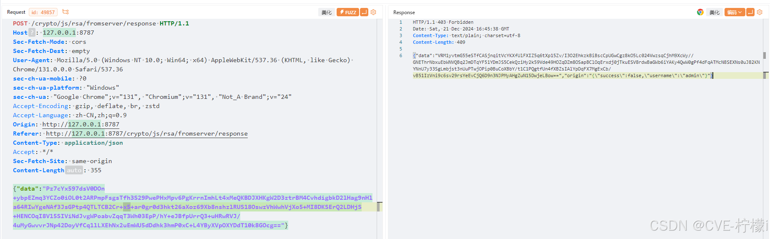This screenshot has height=239, width=770.
Task: Click the Request panel title
Action: tap(16, 12)
